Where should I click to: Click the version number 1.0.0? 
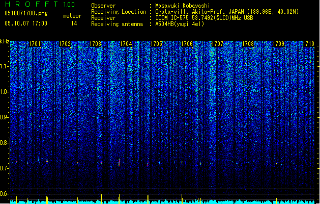point(69,4)
